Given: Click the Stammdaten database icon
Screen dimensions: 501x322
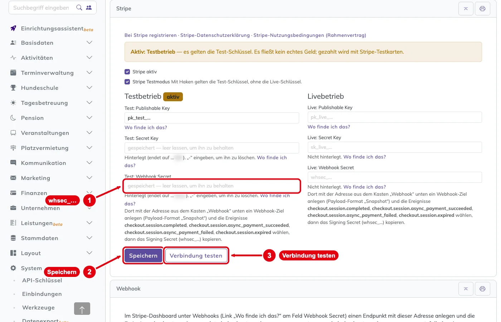Looking at the screenshot, I should coord(13,238).
